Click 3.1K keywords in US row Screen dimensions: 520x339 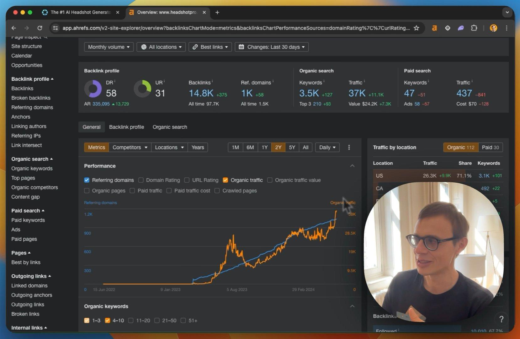[484, 175]
